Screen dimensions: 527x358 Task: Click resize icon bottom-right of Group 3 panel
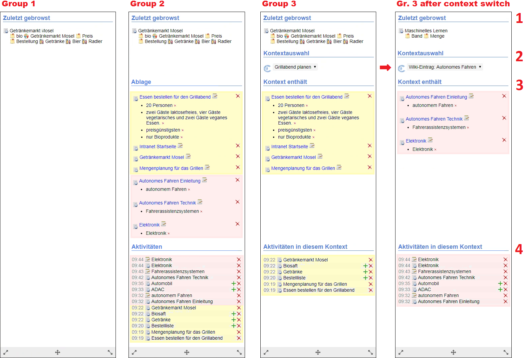pyautogui.click(x=370, y=352)
